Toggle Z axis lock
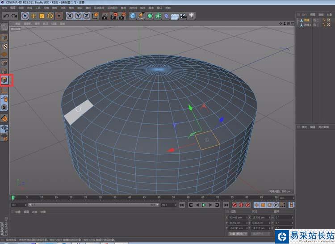This screenshot has height=244, width=335. pos(86,16)
